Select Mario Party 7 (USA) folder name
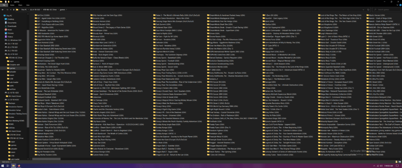Viewport: 402px width, 168px height. (328, 61)
